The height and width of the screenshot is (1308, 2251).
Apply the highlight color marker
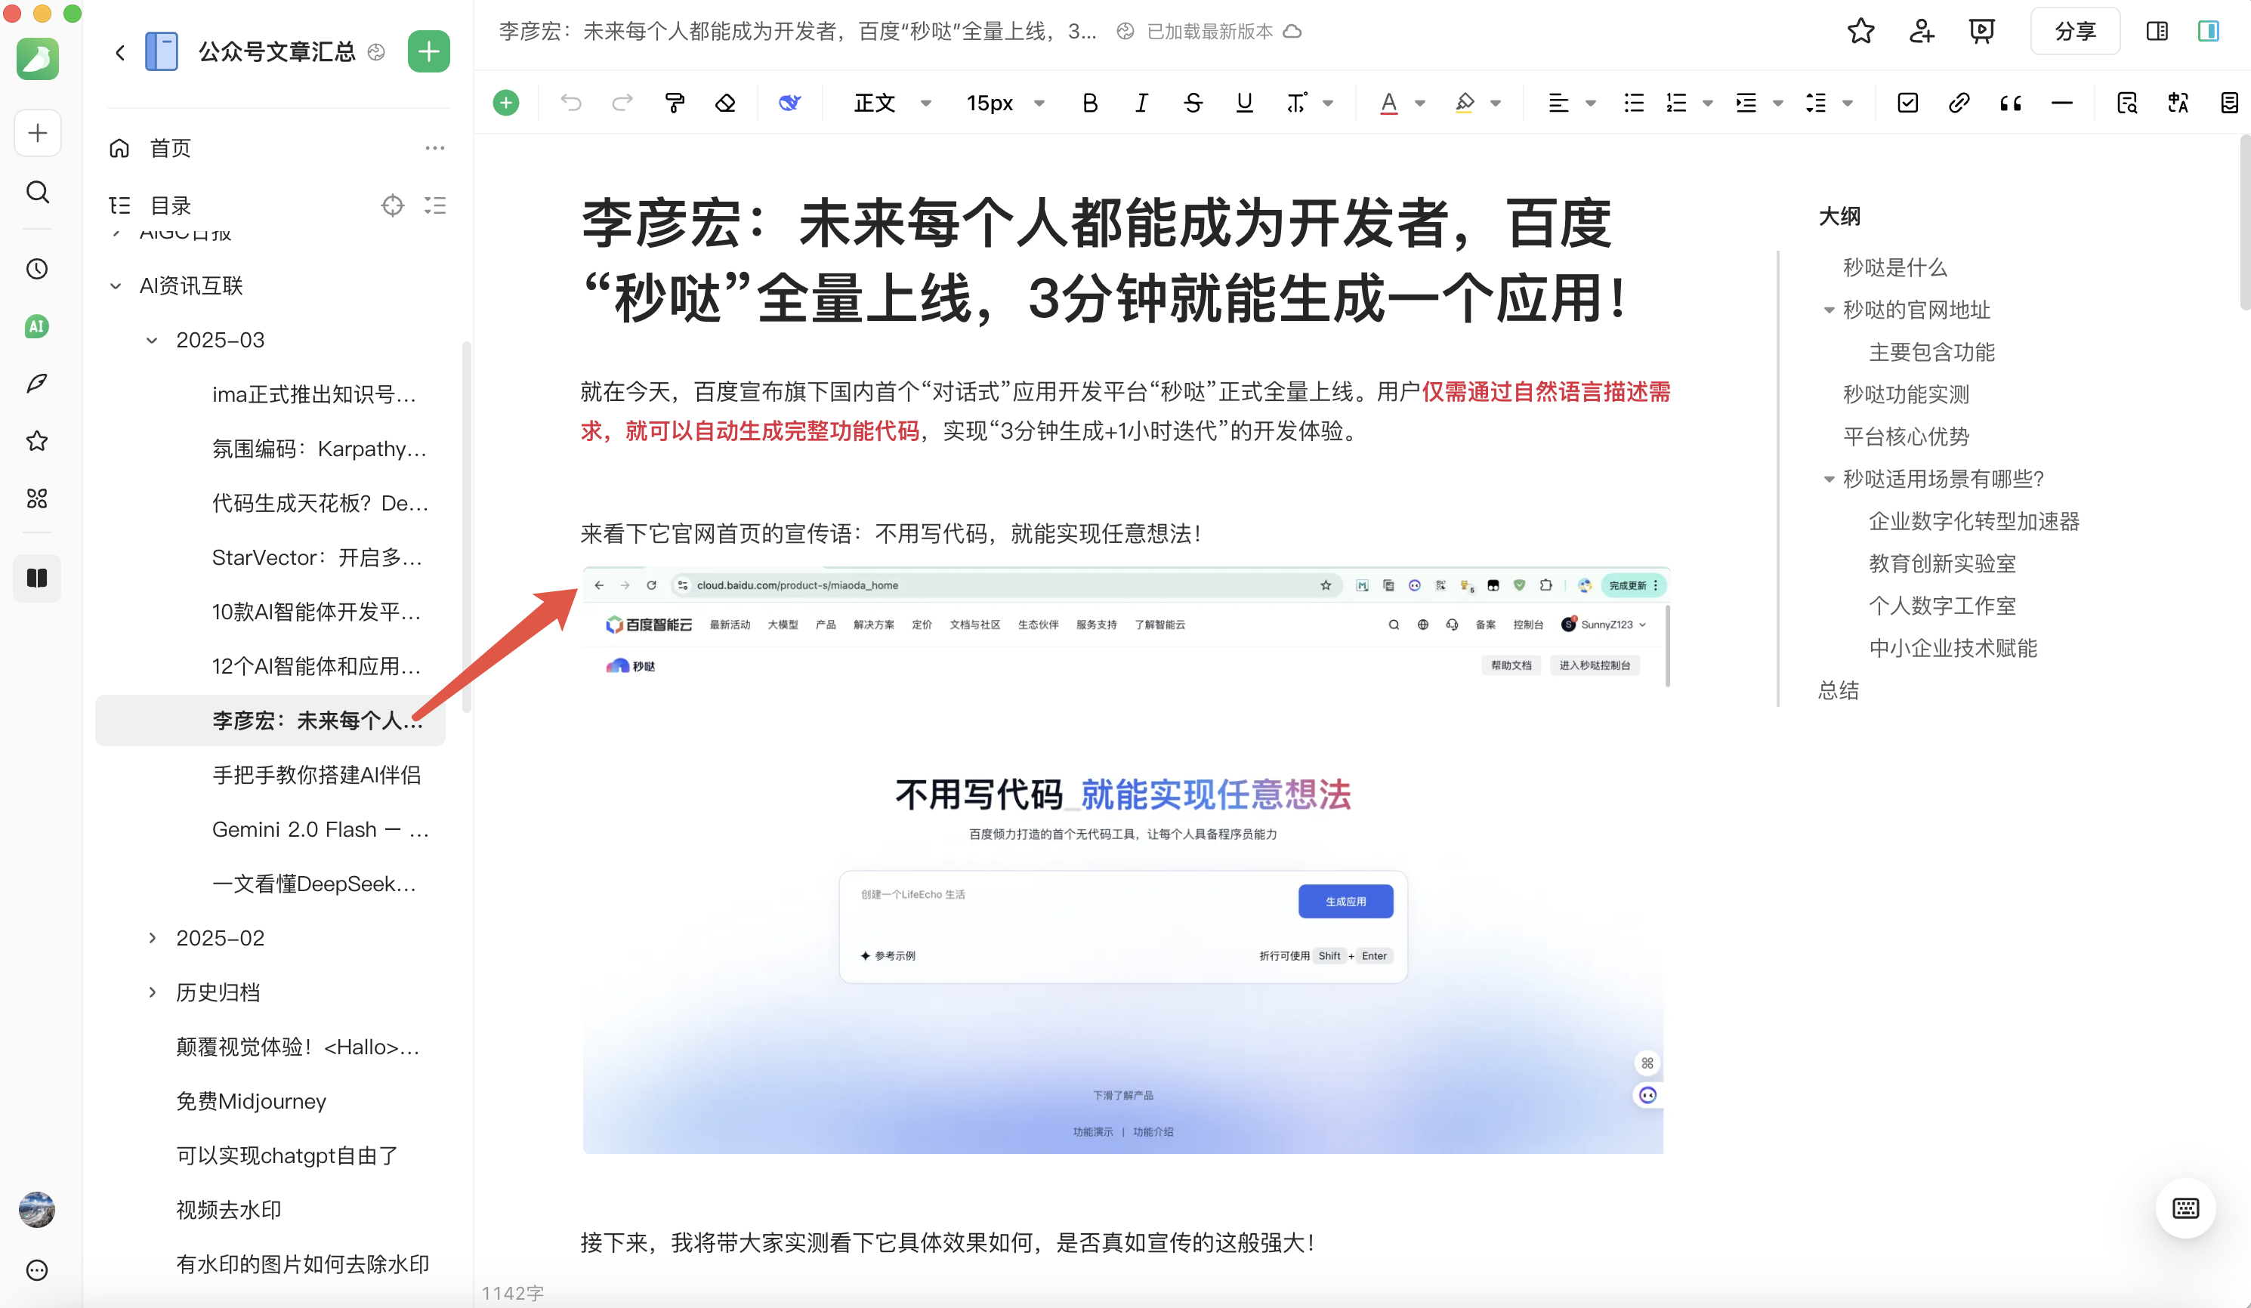click(x=1464, y=103)
